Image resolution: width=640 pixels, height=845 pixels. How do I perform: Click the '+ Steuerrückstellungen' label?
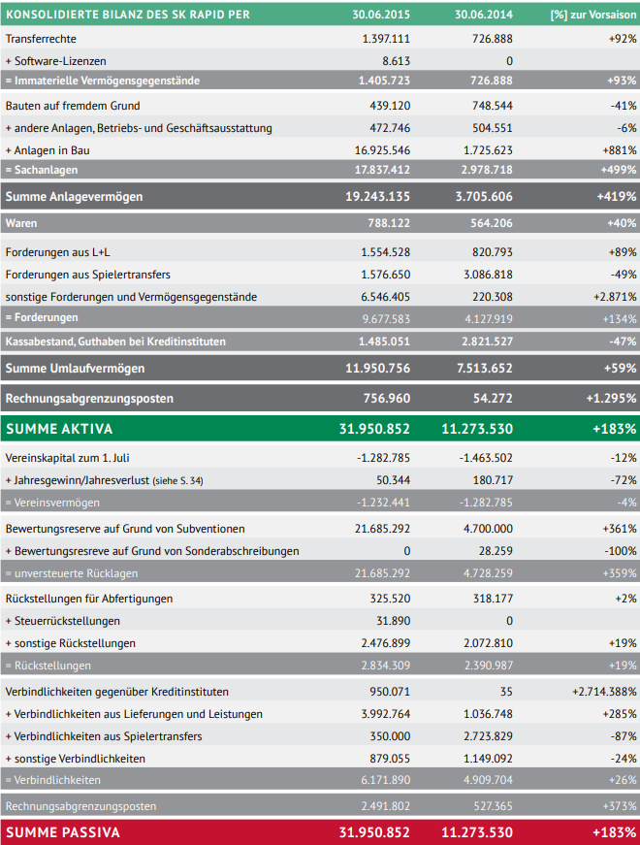pos(62,621)
